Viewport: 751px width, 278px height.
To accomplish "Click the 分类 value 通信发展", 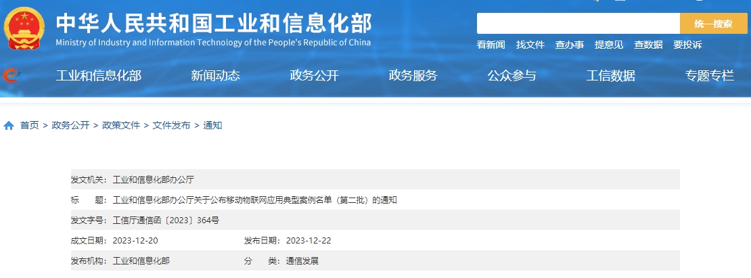I will (302, 261).
